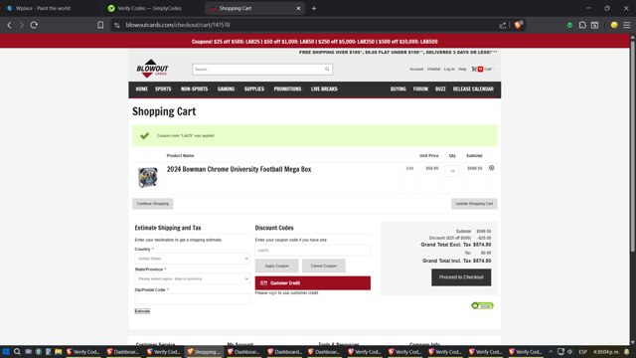The height and width of the screenshot is (358, 636).
Task: Expand the SUPPLIES nav menu
Action: (254, 89)
